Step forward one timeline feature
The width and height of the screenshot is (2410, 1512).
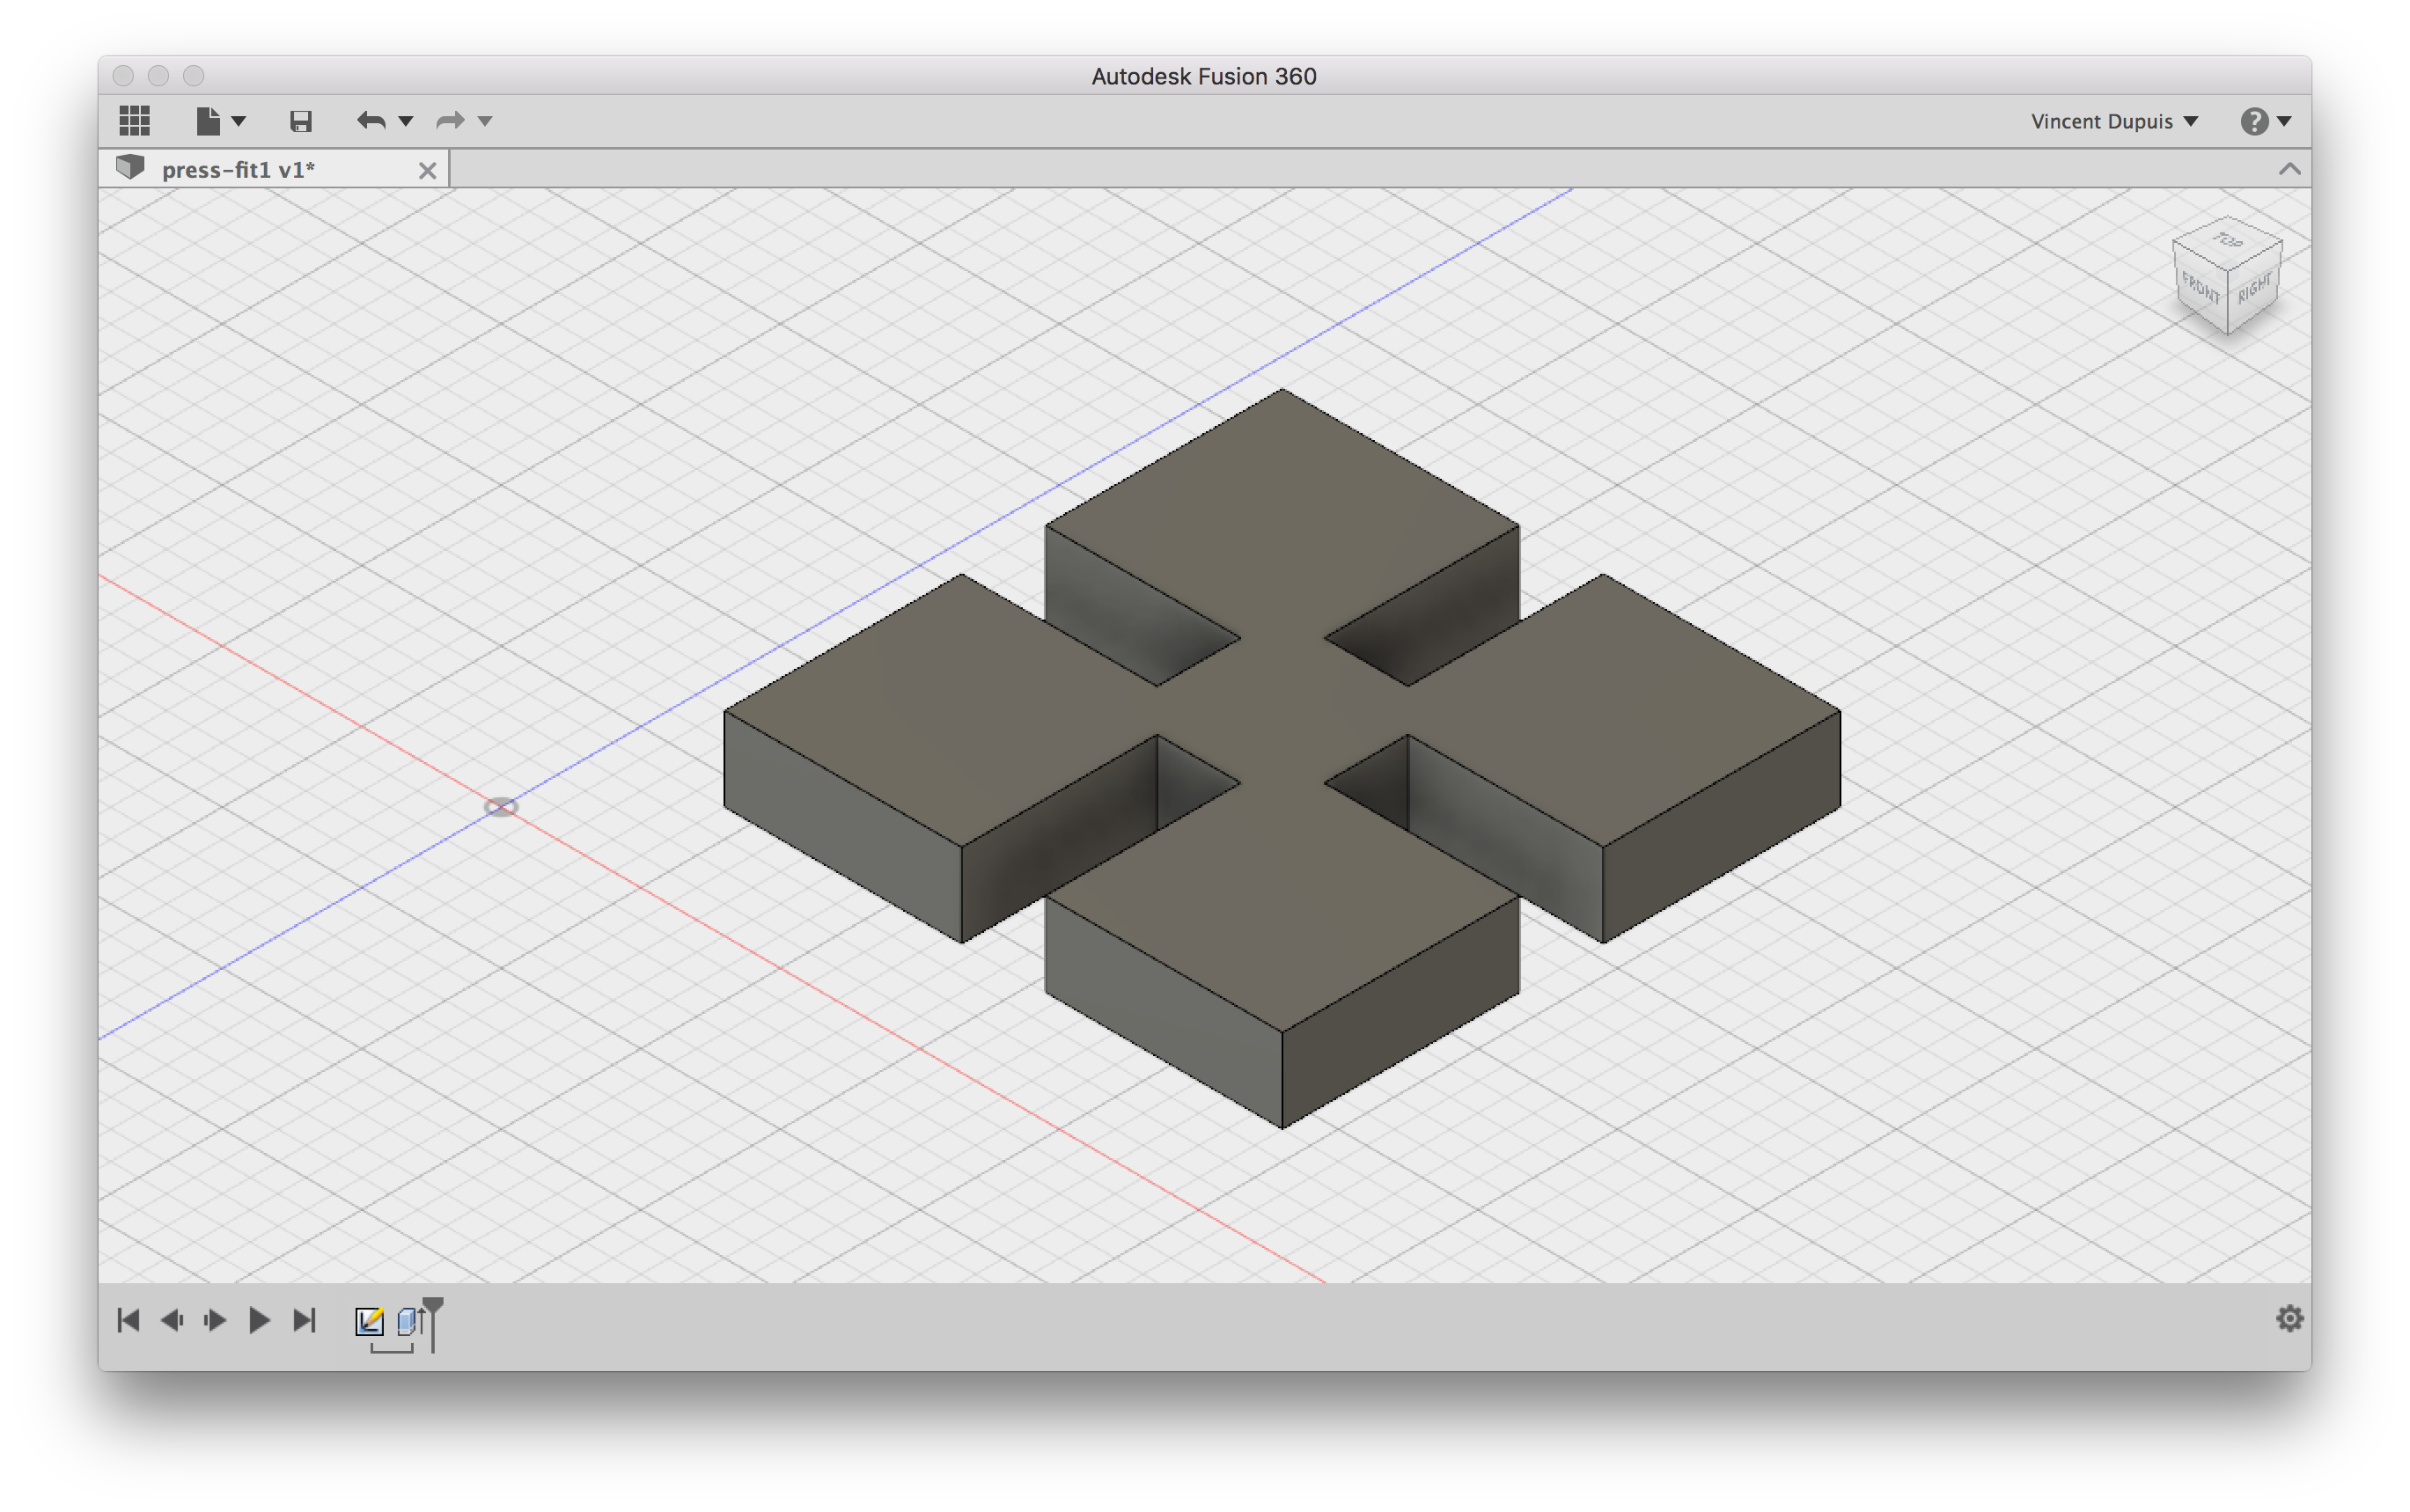tap(214, 1320)
